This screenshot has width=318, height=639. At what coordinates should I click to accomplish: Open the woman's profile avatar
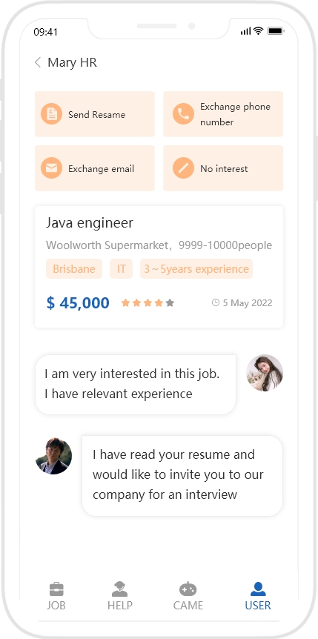265,373
